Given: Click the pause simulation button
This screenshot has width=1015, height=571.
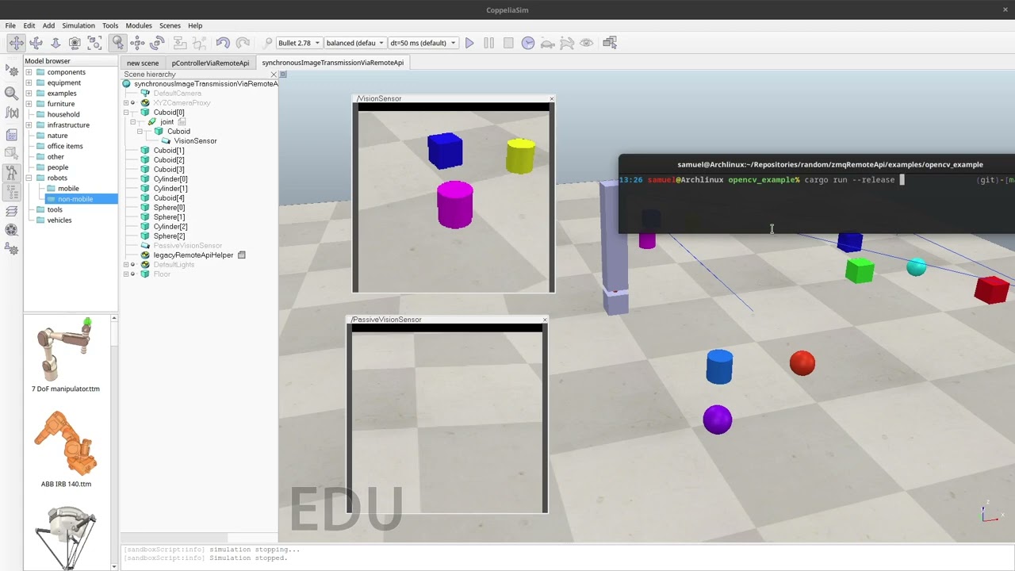Looking at the screenshot, I should [x=489, y=43].
